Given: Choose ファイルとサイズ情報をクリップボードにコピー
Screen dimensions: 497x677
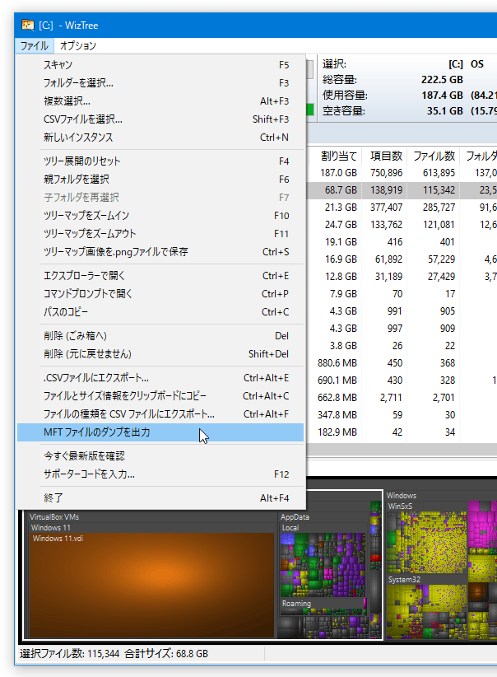Looking at the screenshot, I should pyautogui.click(x=160, y=396).
